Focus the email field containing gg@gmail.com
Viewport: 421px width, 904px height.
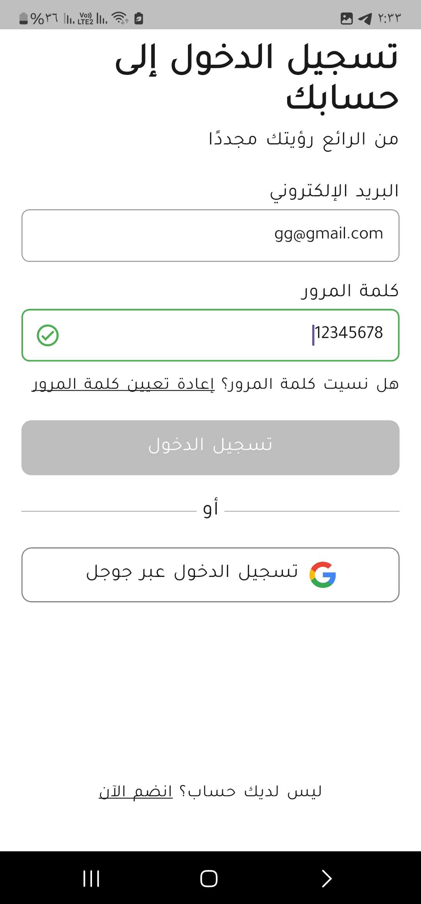(x=210, y=235)
